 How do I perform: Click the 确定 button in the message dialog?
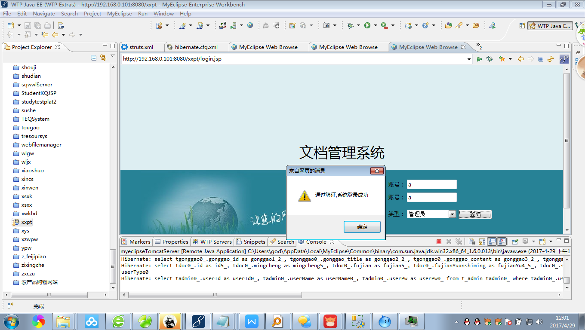click(x=362, y=226)
